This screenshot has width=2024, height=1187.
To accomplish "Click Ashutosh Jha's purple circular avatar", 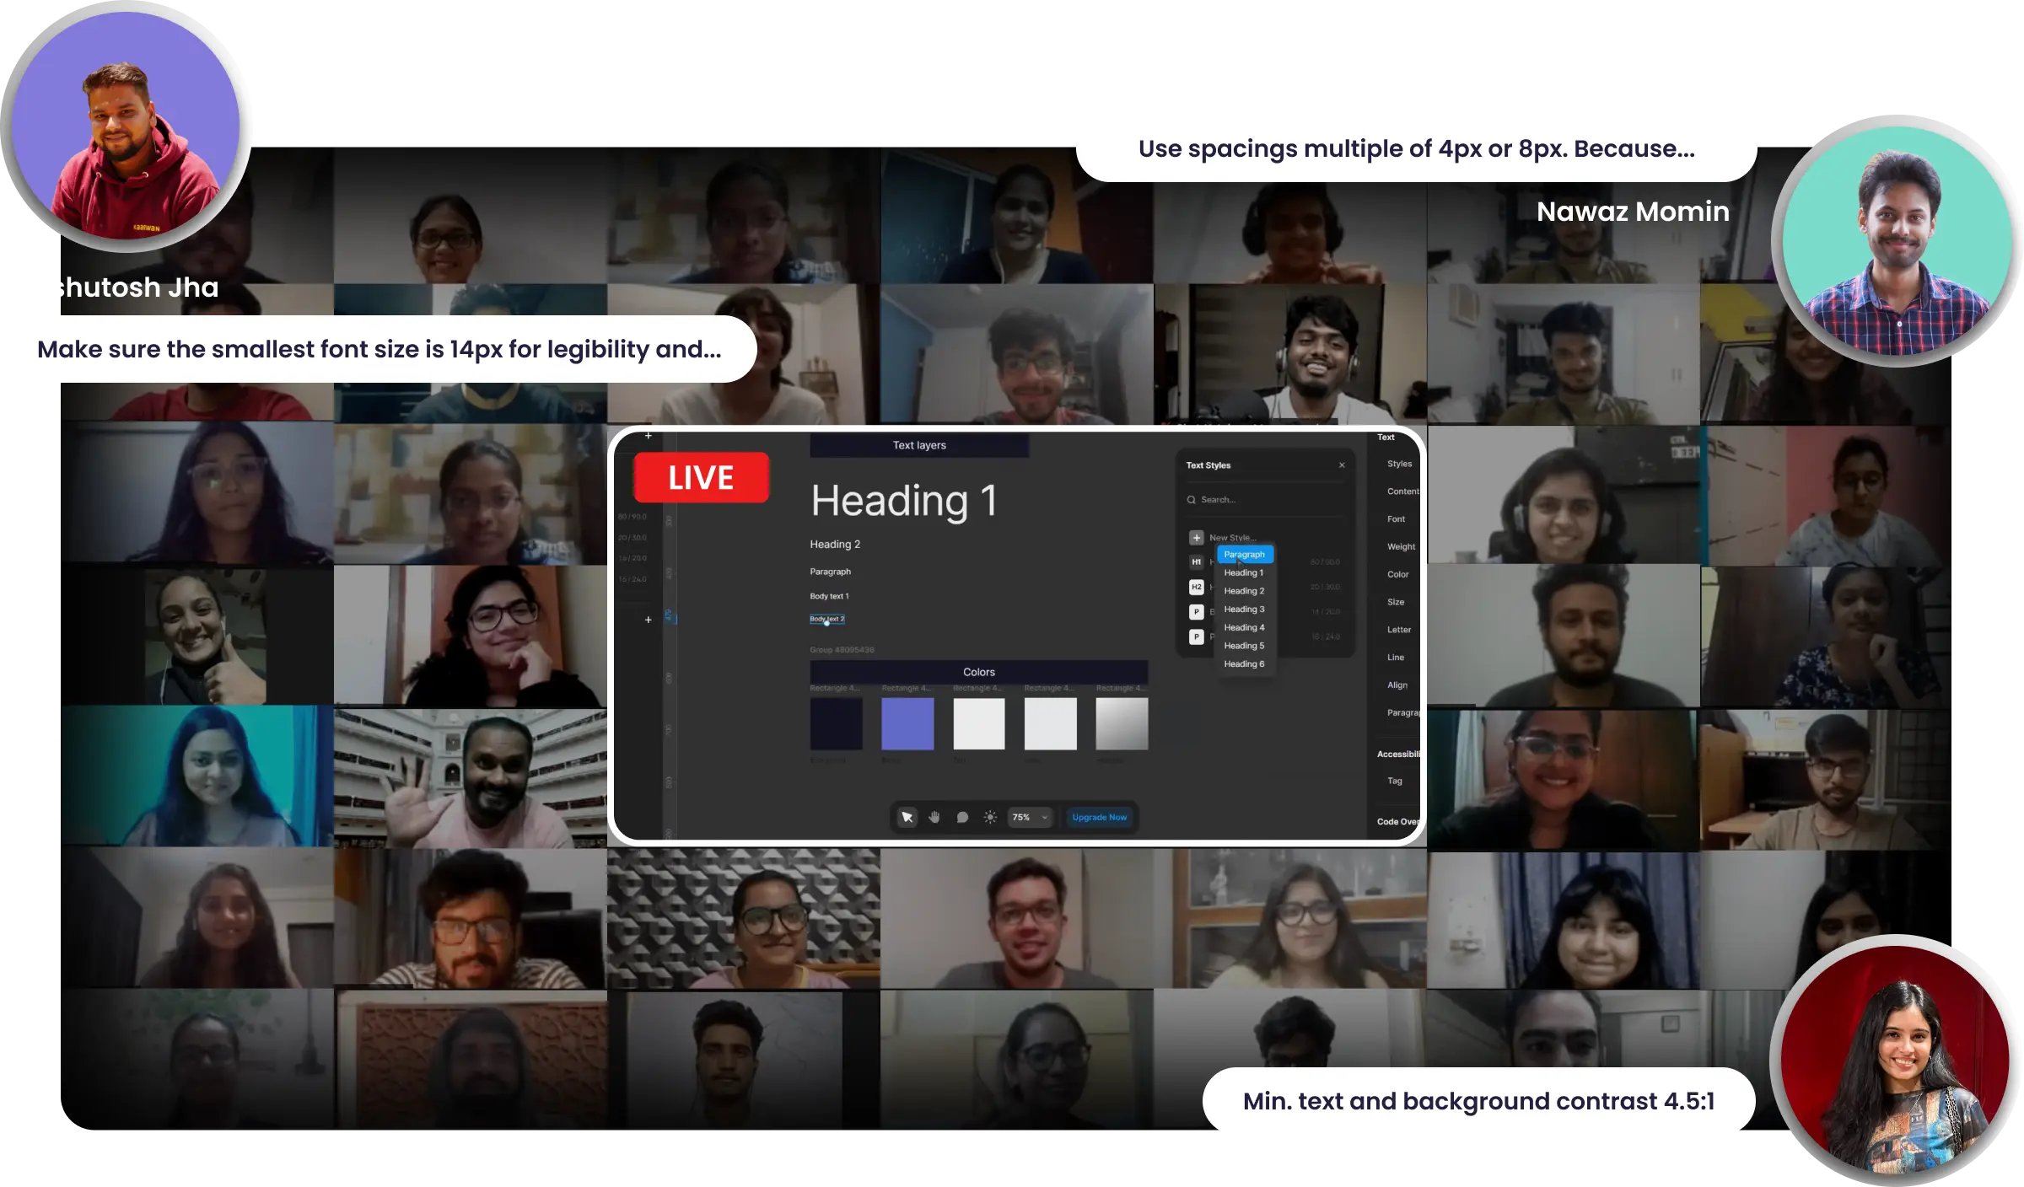I will 126,126.
